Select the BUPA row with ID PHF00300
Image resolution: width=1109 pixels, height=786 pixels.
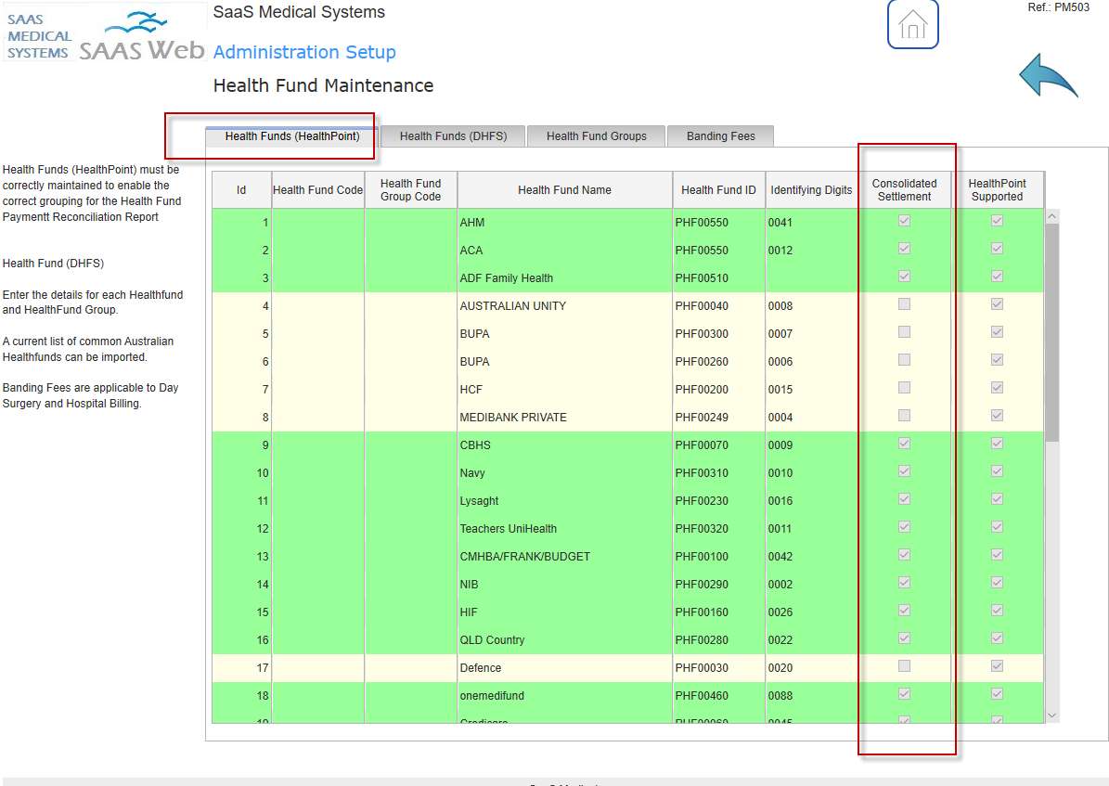pos(628,334)
